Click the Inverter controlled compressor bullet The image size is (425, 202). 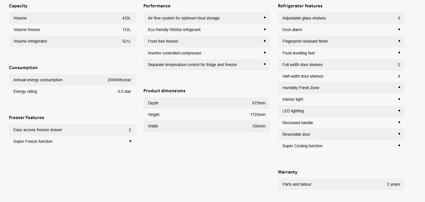[265, 52]
